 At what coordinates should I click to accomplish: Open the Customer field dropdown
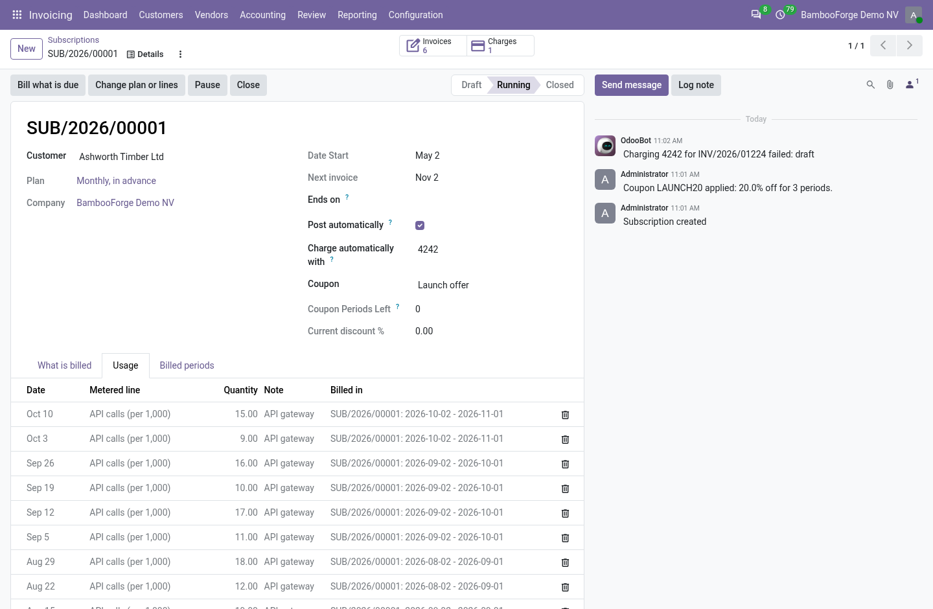click(181, 157)
